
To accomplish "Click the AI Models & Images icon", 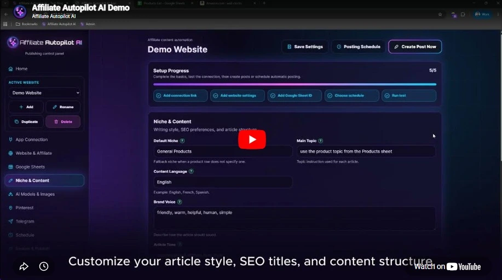I will [10, 194].
